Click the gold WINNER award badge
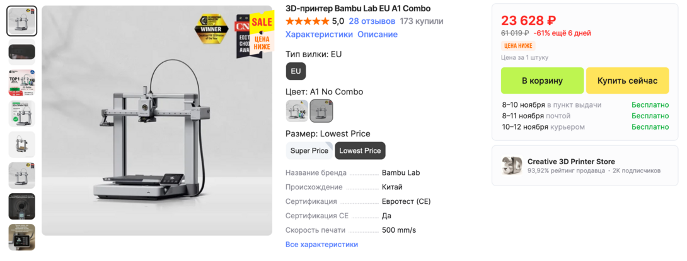687x261 pixels. (211, 29)
